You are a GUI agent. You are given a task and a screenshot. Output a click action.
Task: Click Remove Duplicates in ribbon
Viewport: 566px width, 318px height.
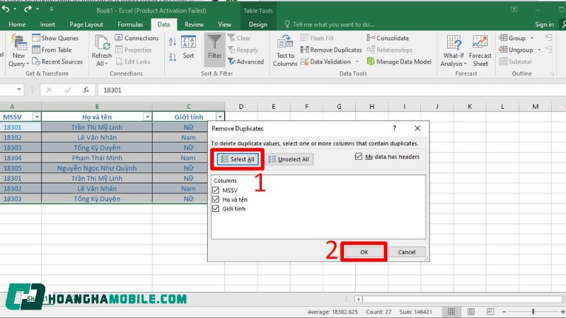coord(331,49)
